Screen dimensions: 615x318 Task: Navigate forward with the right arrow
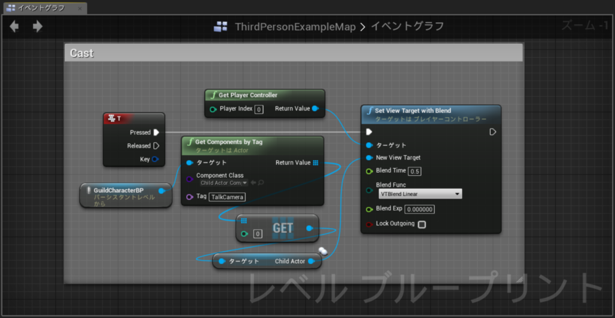click(x=38, y=26)
